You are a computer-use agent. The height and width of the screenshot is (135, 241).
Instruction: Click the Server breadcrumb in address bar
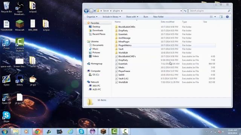tap(106, 11)
